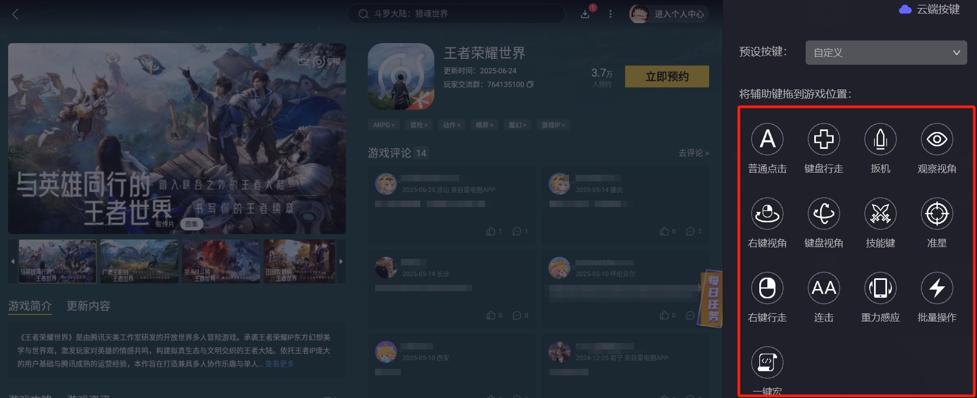Click the 王者荣耀世界 game app icon
Viewport: 977px width, 398px height.
[x=401, y=77]
